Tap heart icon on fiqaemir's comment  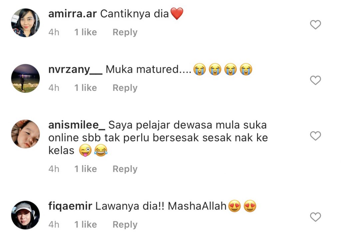(x=315, y=217)
